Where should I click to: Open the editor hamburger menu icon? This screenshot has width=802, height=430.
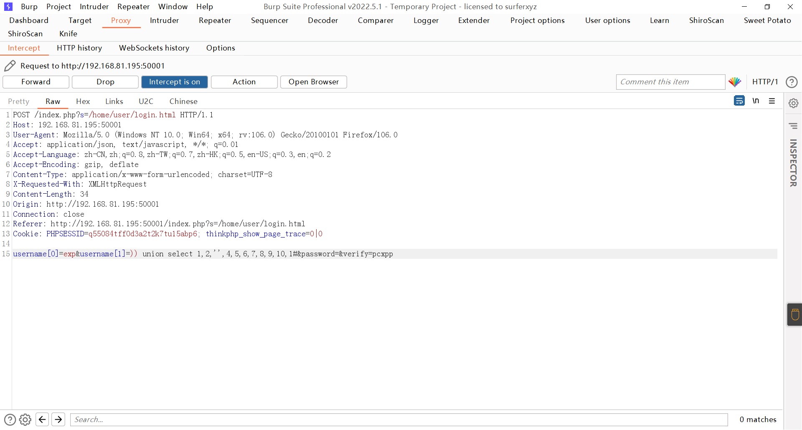(772, 101)
